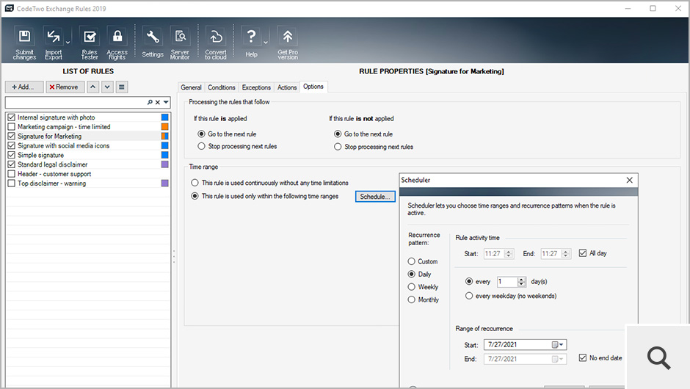This screenshot has height=389, width=690.
Task: Click purple swatch of Standard legal disclaimer
Action: point(164,164)
